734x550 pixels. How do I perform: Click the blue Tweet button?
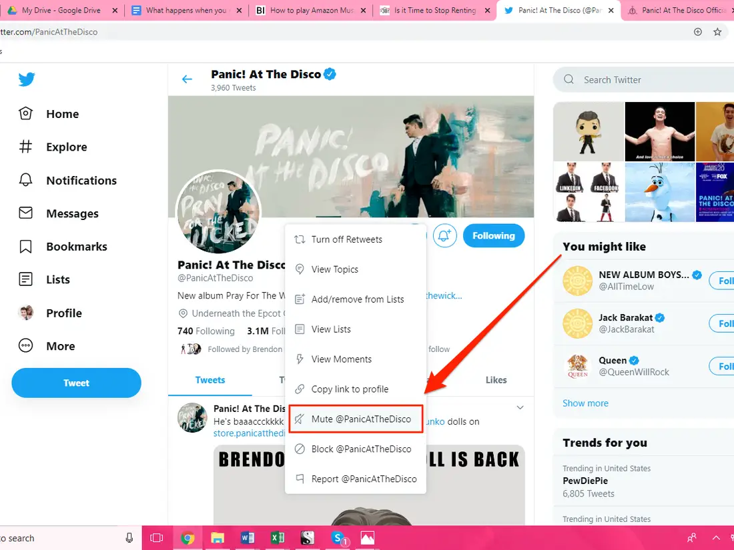[76, 383]
